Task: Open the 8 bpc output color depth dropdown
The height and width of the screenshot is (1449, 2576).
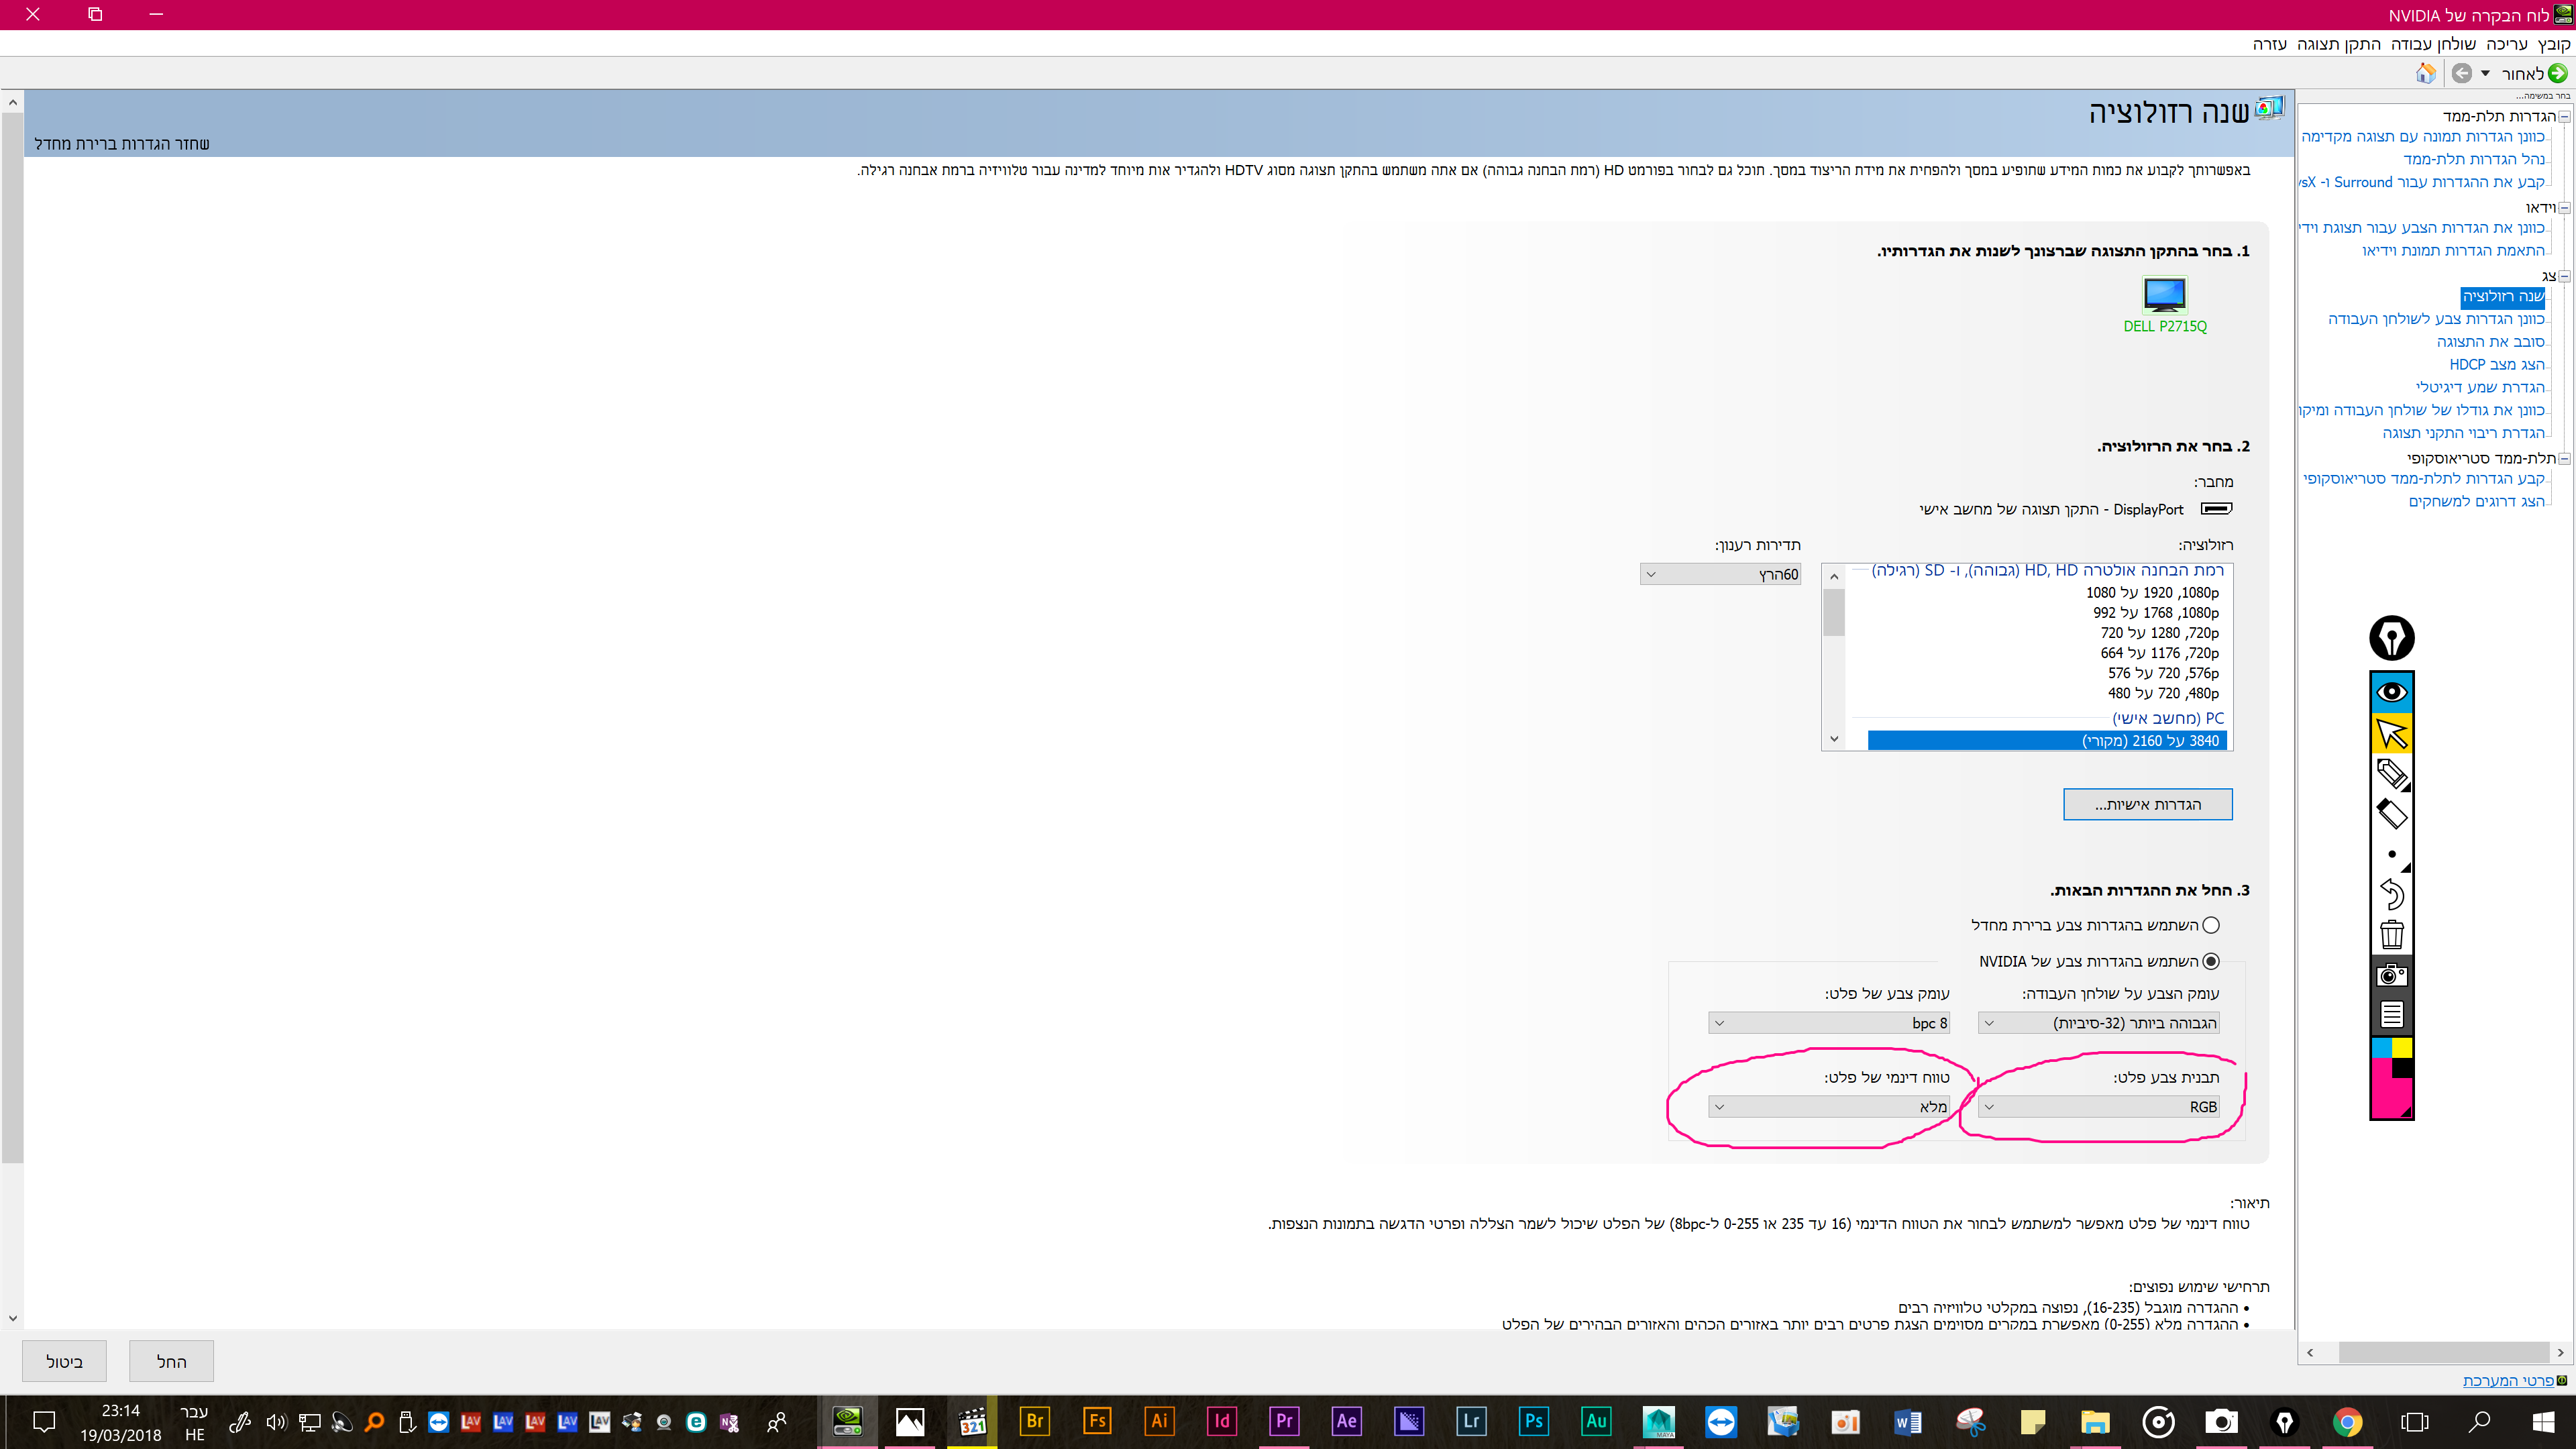Action: point(1829,1023)
